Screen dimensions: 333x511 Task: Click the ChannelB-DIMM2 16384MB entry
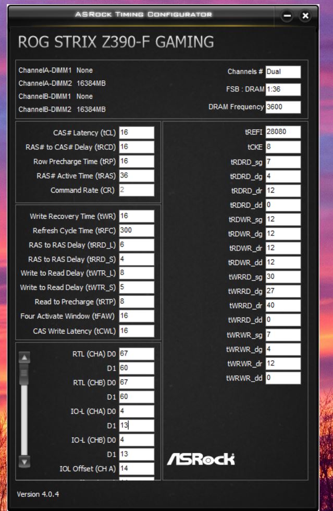(x=62, y=110)
